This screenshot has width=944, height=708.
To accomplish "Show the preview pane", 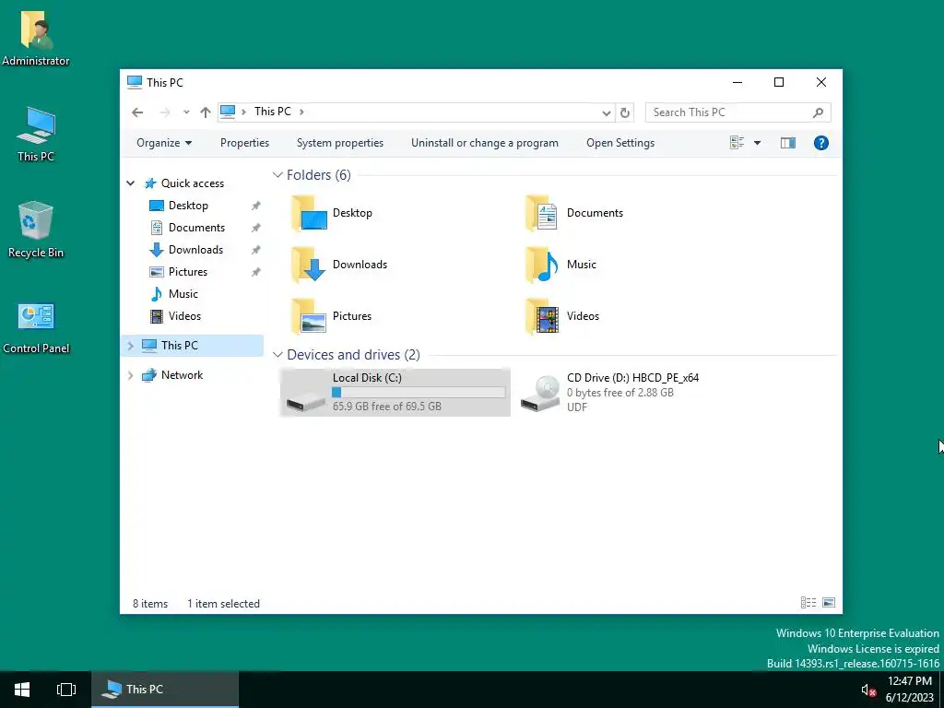I will coord(788,143).
